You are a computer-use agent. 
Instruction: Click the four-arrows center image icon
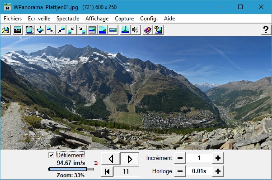pyautogui.click(x=40, y=30)
